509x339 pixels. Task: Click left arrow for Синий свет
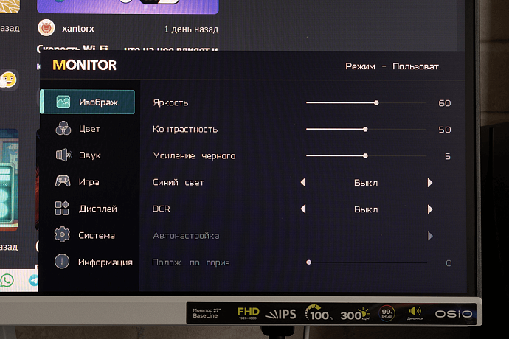point(302,183)
